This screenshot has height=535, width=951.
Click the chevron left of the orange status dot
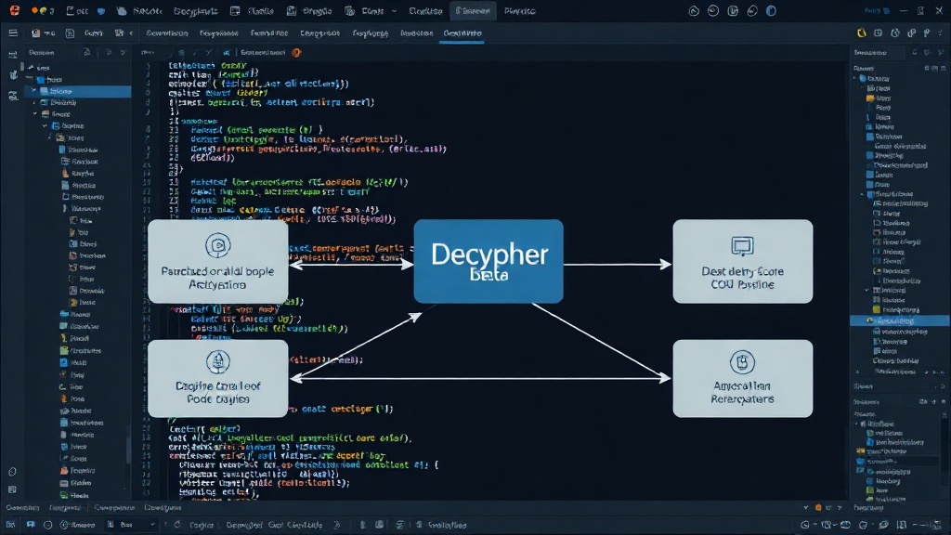coord(805,508)
